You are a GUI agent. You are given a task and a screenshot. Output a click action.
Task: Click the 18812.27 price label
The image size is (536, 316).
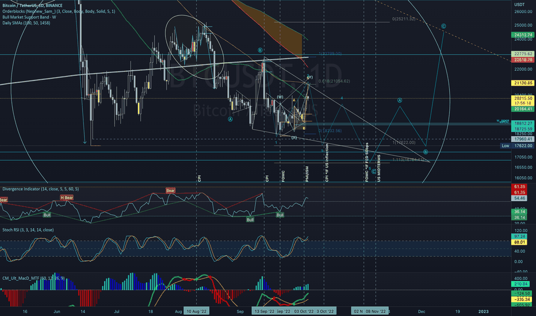point(523,124)
